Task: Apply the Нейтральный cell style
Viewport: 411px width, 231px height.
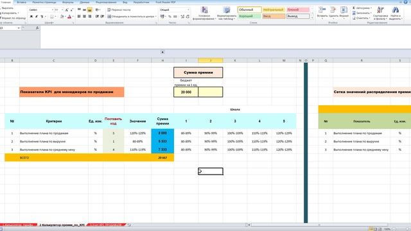Action: click(274, 10)
